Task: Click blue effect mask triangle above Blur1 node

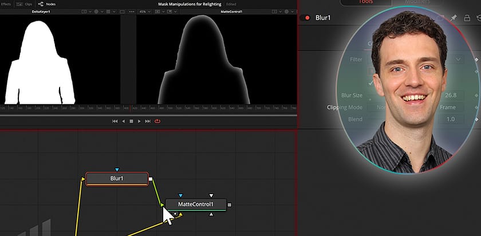Action: coord(117,170)
